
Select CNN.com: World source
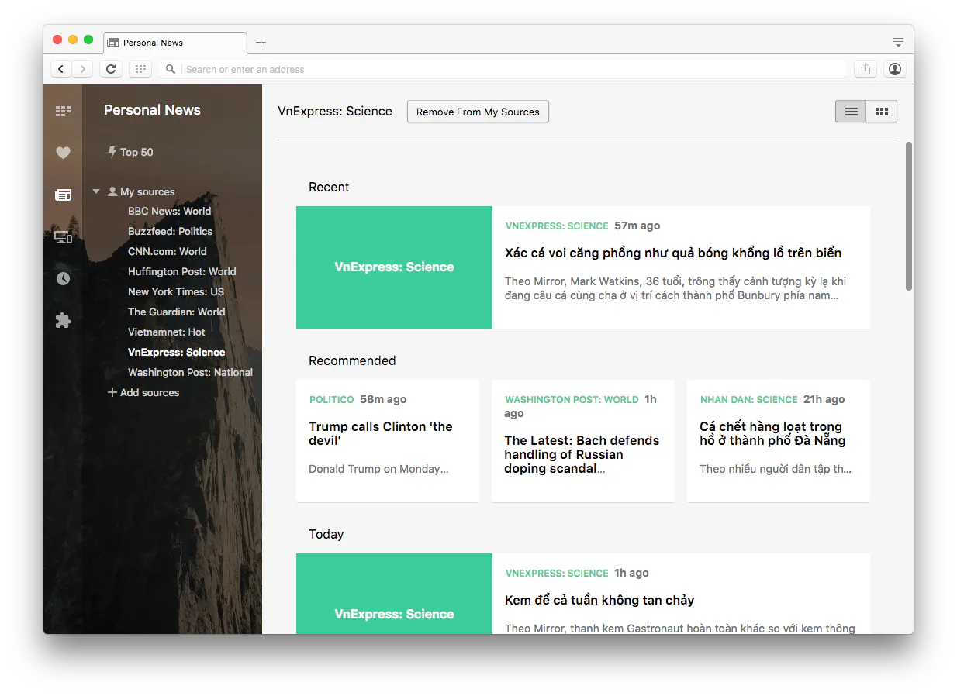click(x=167, y=251)
